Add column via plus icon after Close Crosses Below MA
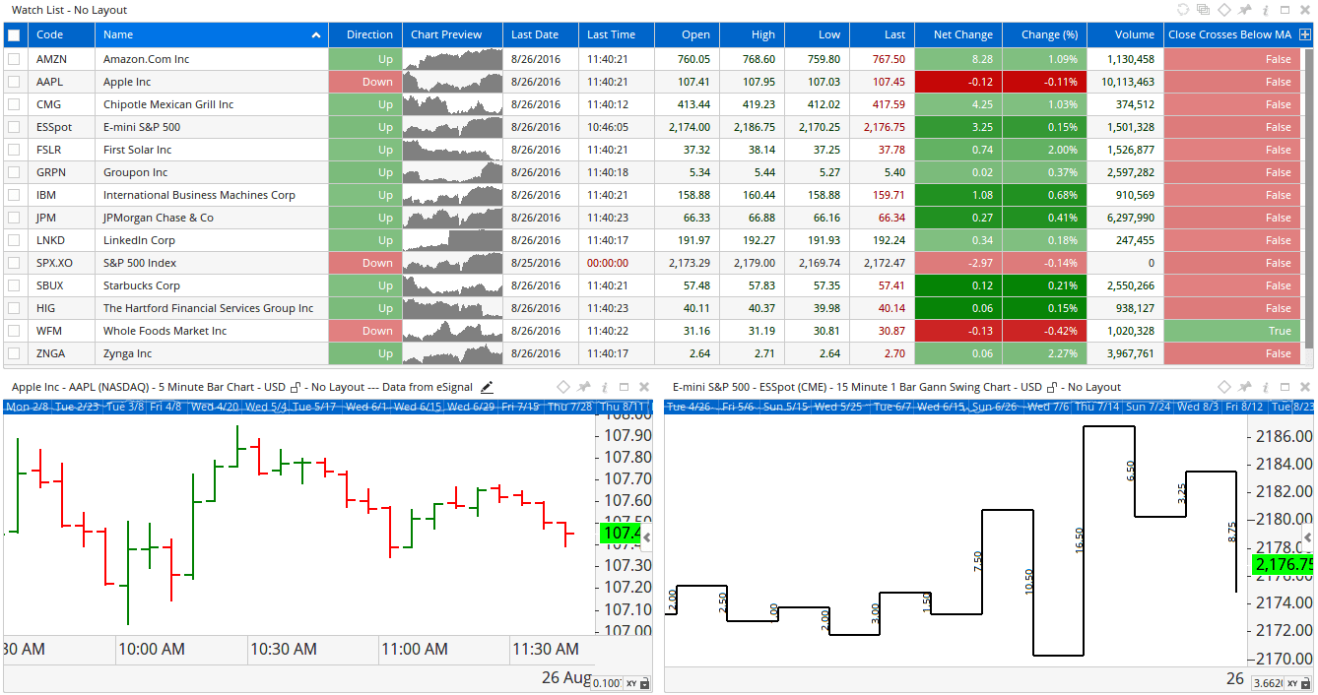 [x=1305, y=34]
